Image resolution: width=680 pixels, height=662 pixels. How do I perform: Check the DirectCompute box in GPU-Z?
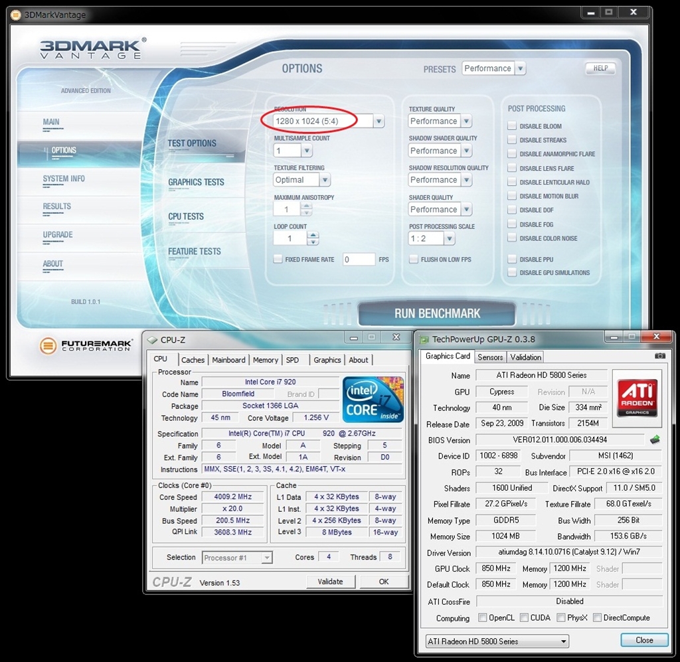(x=597, y=618)
